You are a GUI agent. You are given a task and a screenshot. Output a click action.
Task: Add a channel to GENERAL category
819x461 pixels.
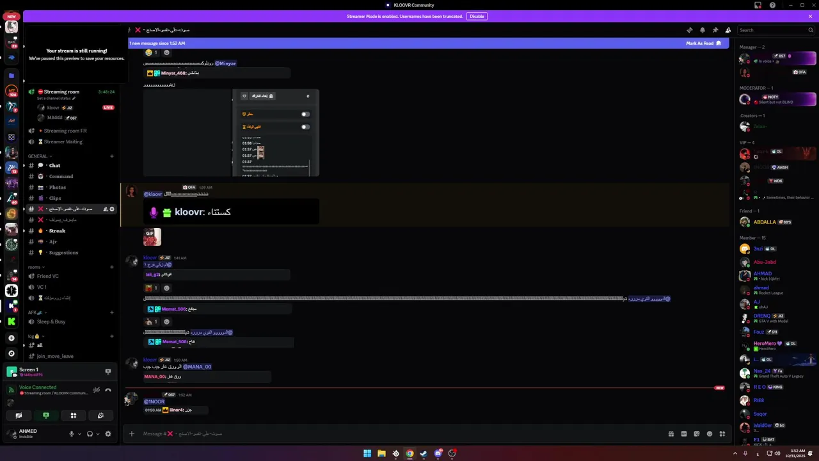click(112, 156)
